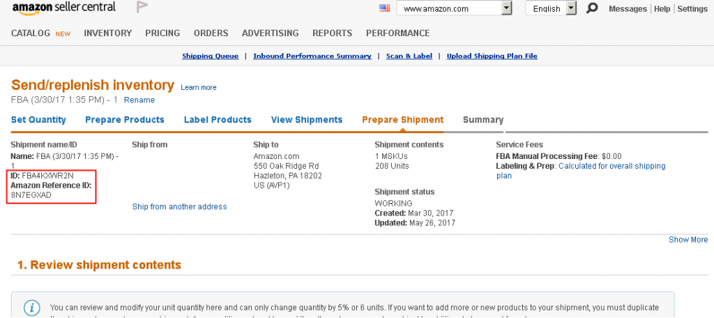This screenshot has width=714, height=318.
Task: Click the Learn more link
Action: pos(199,87)
